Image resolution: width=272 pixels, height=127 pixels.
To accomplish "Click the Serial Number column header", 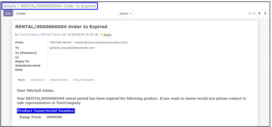I will (x=60, y=111).
